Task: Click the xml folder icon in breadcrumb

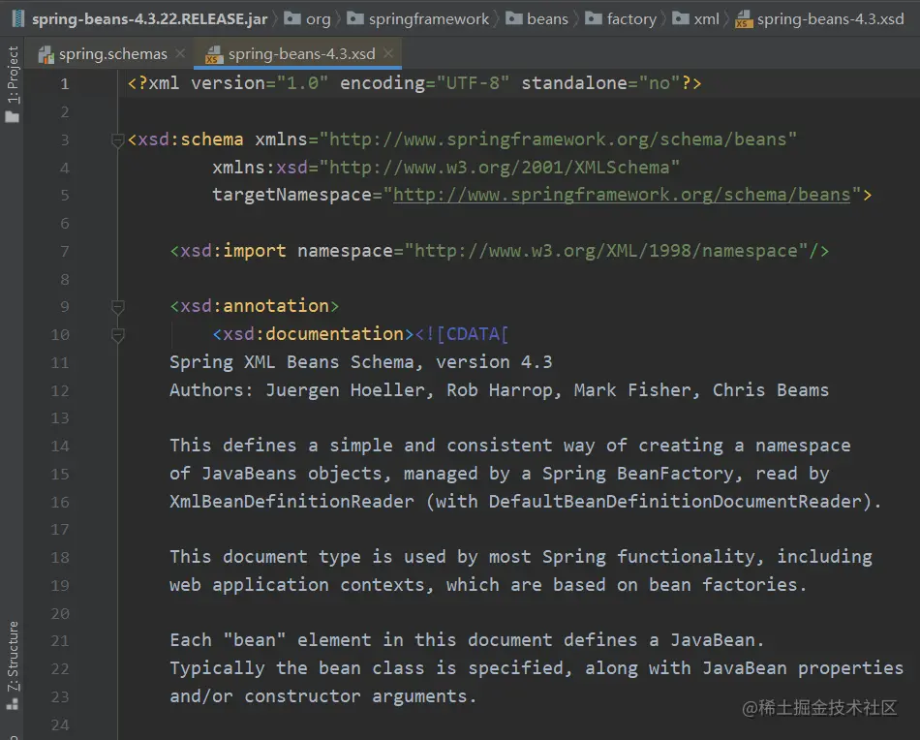Action: tap(681, 18)
